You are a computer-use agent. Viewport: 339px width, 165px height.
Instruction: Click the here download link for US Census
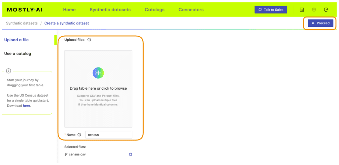click(26, 105)
